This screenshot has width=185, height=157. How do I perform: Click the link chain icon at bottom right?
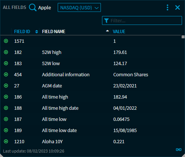[179, 150]
